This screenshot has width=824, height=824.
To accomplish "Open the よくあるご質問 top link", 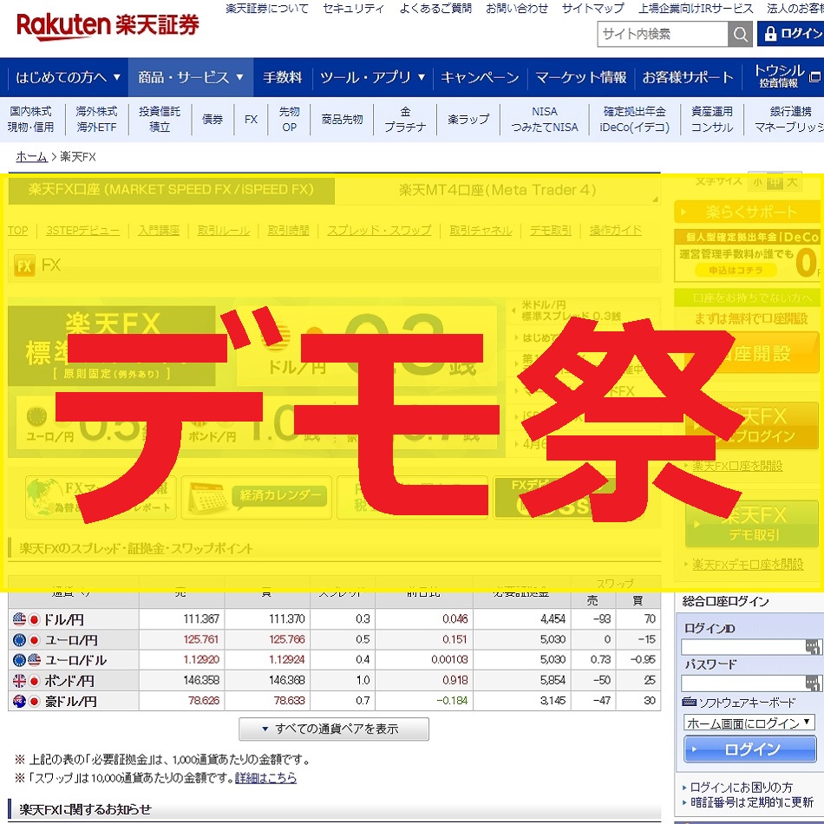I will tap(435, 9).
